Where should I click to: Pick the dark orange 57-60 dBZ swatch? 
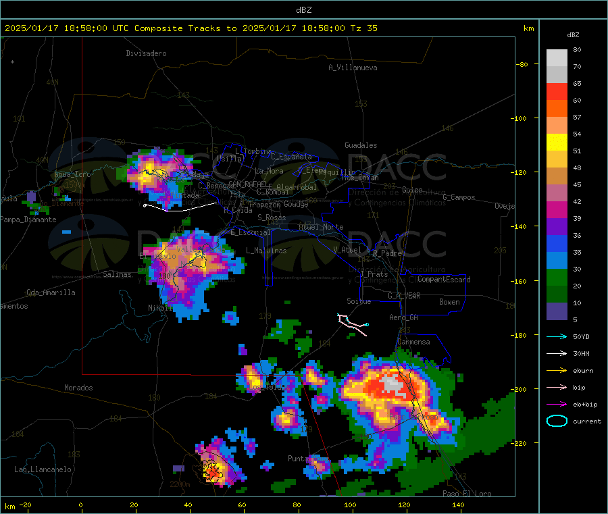[557, 109]
